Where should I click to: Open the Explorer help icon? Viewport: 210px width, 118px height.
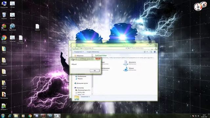[155, 52]
